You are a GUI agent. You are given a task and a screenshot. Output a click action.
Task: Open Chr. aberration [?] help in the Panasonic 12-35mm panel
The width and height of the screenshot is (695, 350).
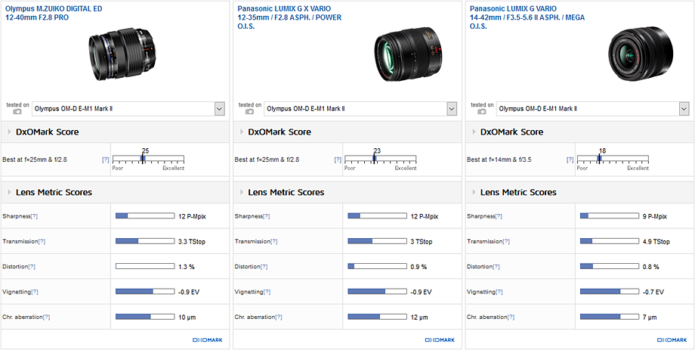(278, 317)
